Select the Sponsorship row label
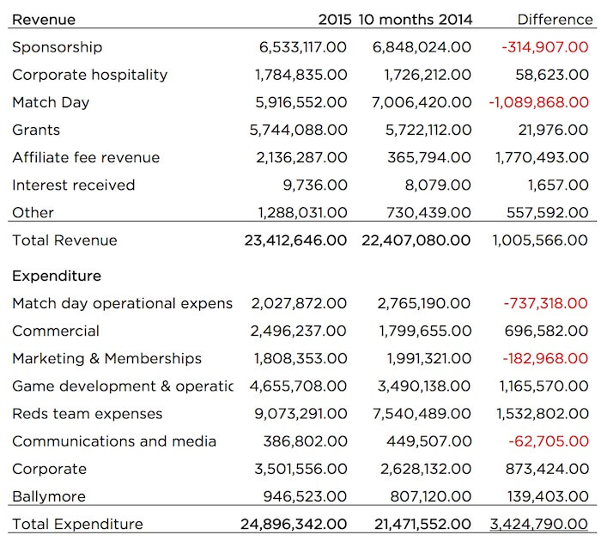The width and height of the screenshot is (601, 541). click(x=58, y=47)
